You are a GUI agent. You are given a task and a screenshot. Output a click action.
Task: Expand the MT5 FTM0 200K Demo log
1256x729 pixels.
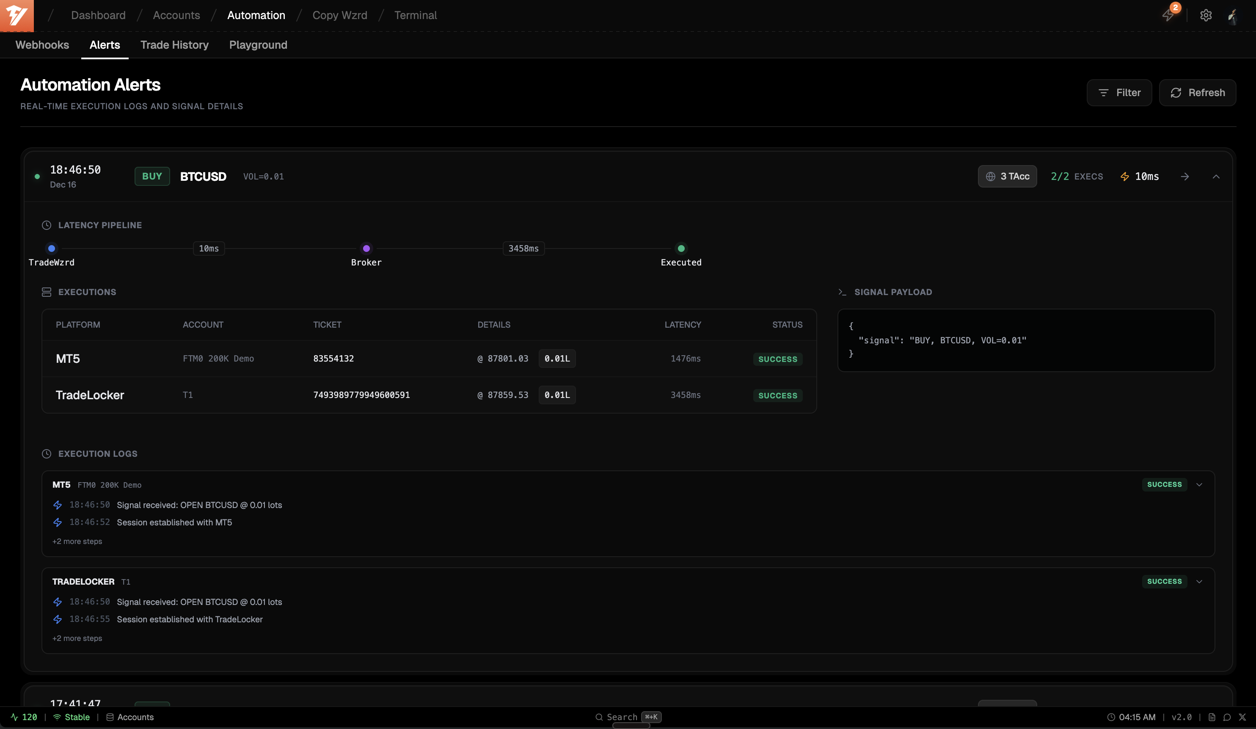pyautogui.click(x=1200, y=484)
